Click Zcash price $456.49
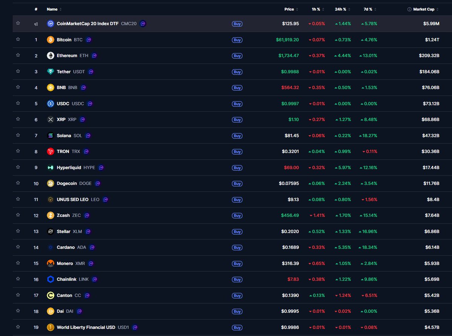 pos(290,216)
